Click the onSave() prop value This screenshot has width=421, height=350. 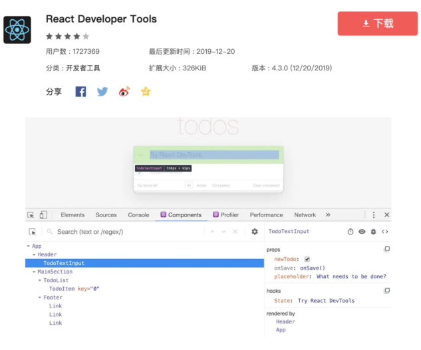coord(313,268)
